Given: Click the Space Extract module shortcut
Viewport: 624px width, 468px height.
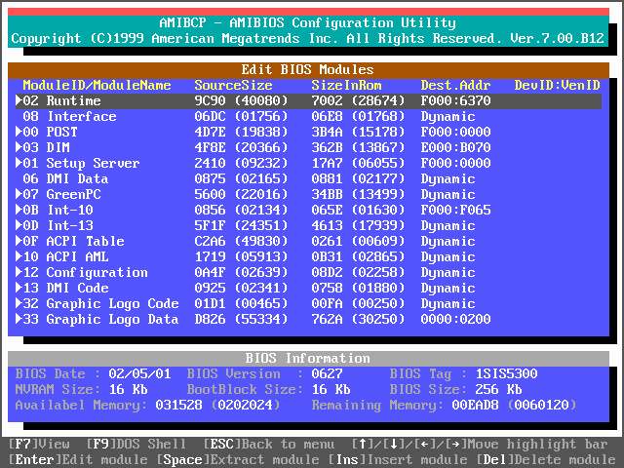Looking at the screenshot, I should tap(238, 459).
